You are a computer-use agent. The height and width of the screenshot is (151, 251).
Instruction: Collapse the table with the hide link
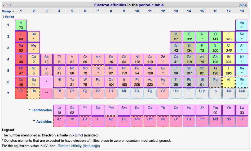243,5
